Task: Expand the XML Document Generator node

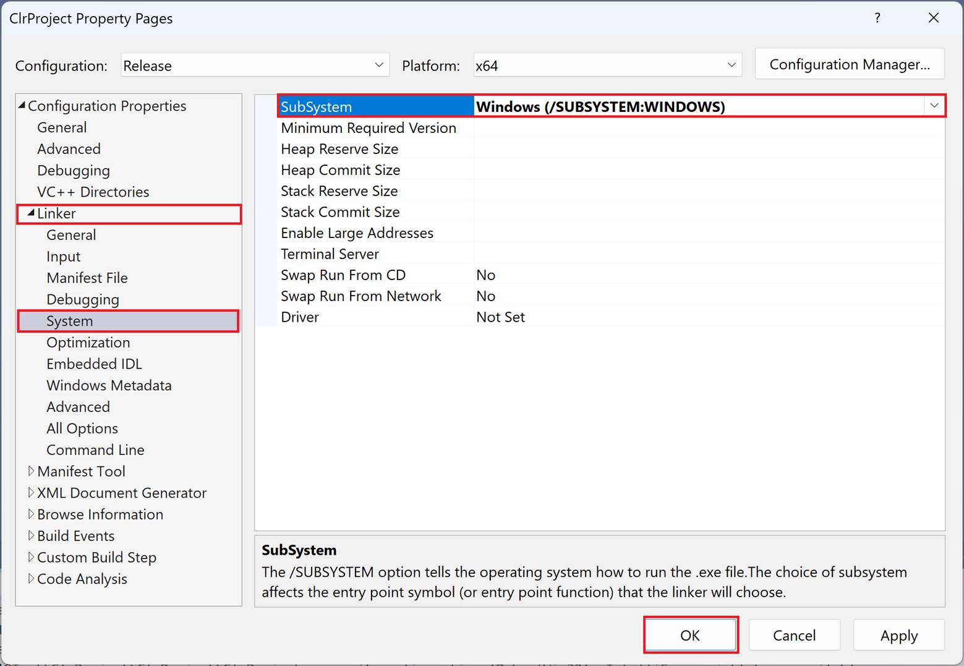Action: (x=31, y=493)
